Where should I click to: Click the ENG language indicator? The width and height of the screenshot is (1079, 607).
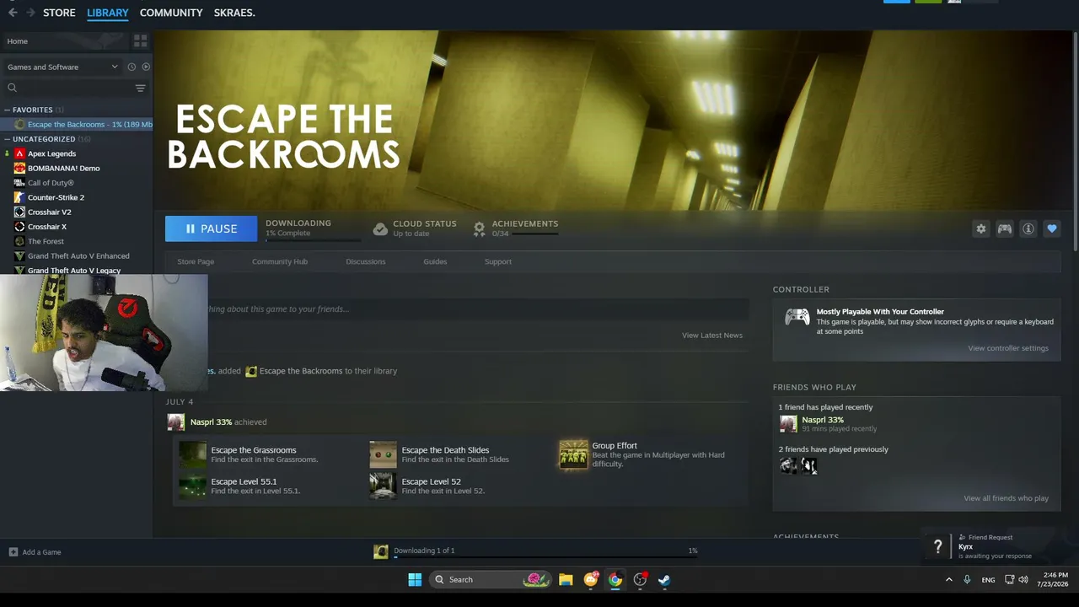(x=988, y=580)
